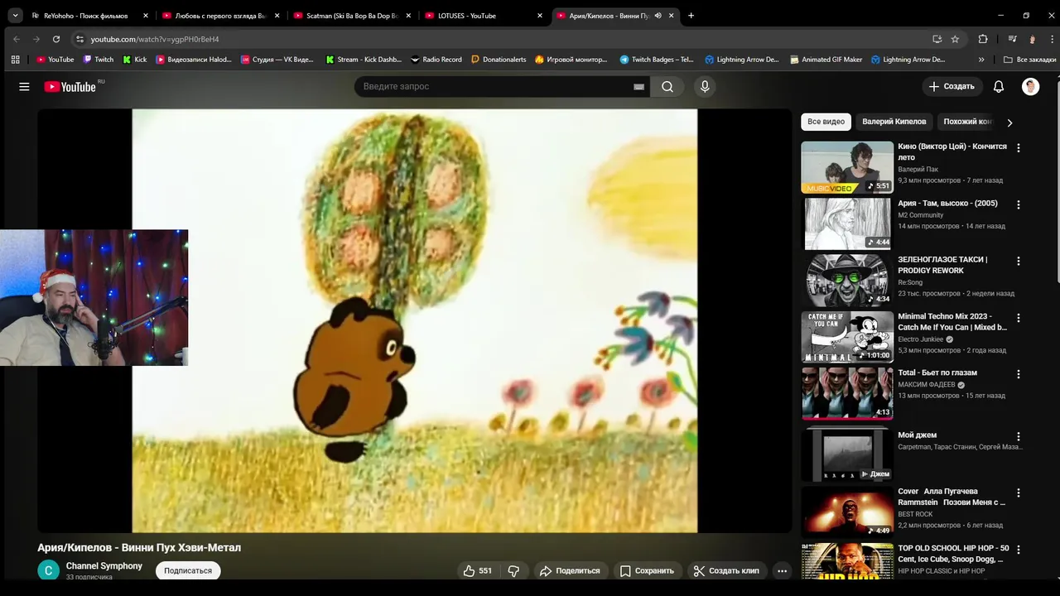Click the Winnie the Pooh video player
Image resolution: width=1060 pixels, height=596 pixels.
click(x=415, y=321)
